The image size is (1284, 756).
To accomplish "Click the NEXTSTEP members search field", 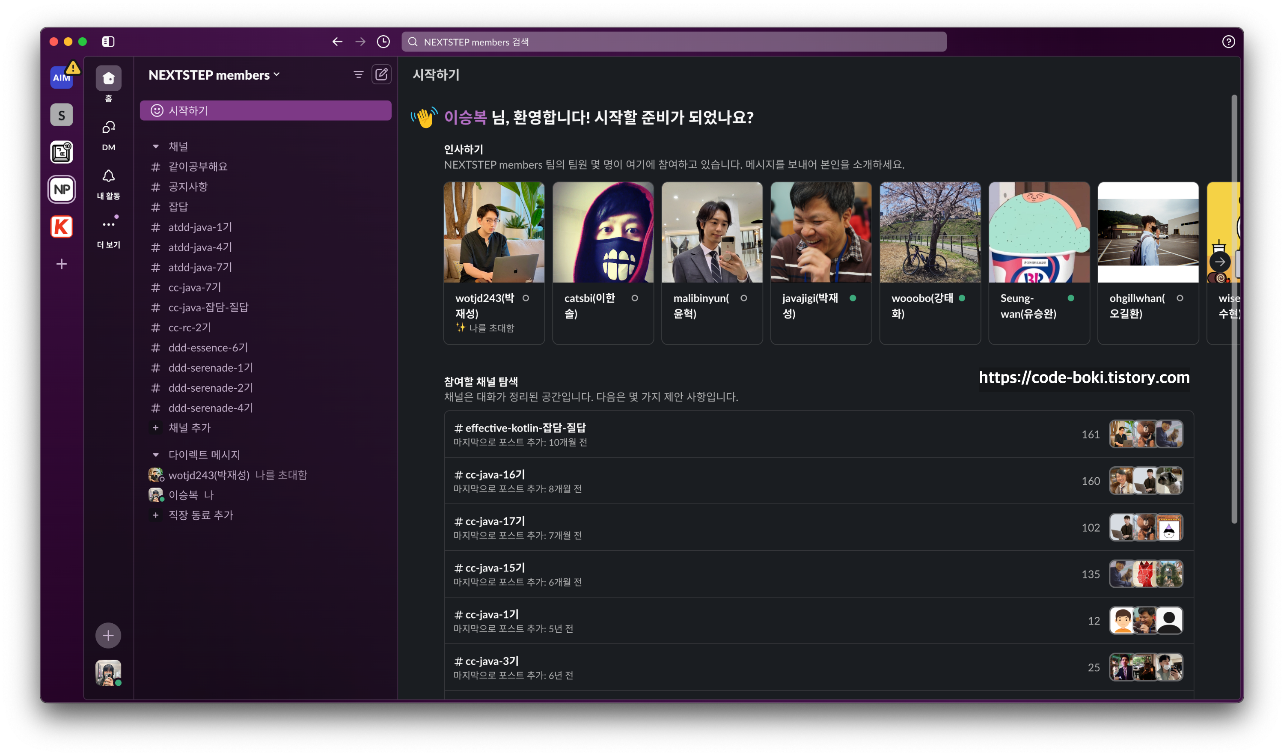I will tap(674, 42).
